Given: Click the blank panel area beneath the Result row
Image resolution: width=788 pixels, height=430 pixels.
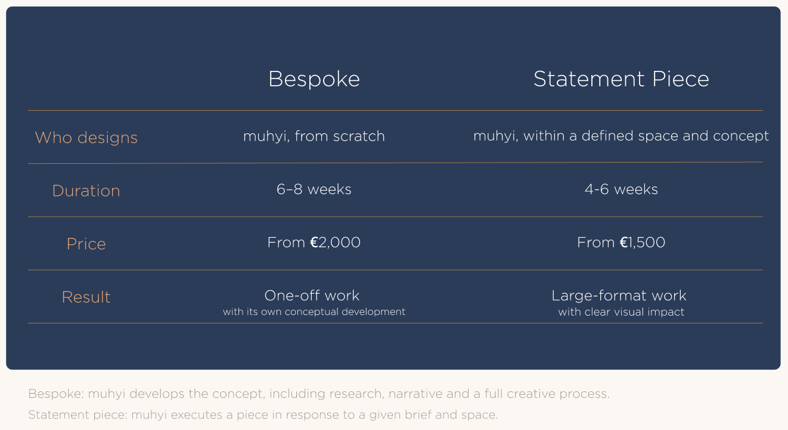Looking at the screenshot, I should 393,347.
